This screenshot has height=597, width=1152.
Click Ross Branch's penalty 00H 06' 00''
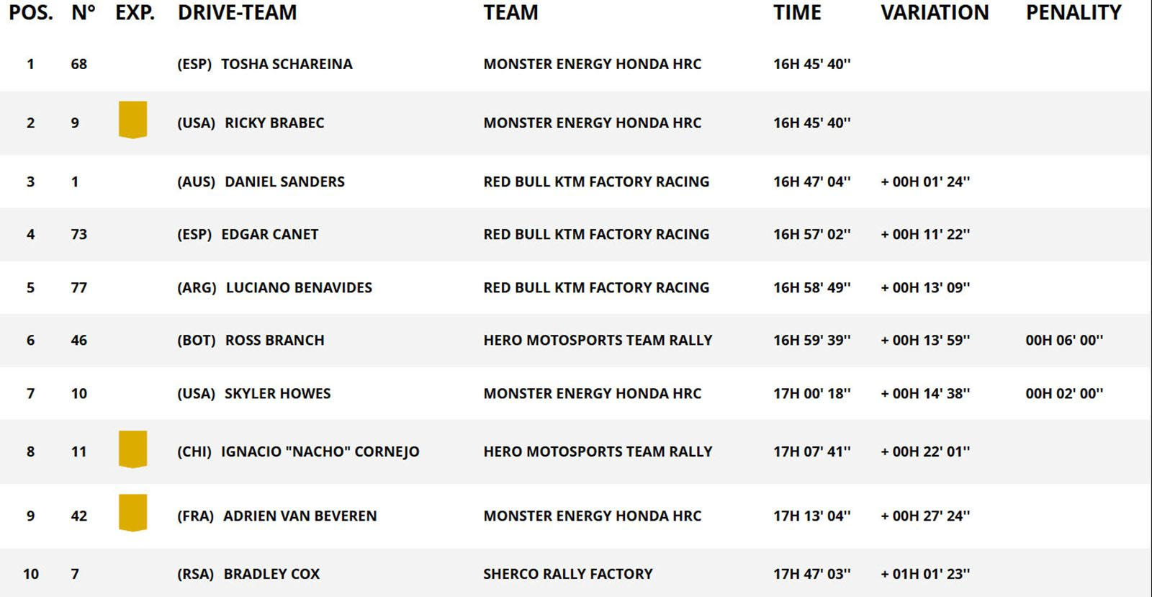click(x=1064, y=341)
